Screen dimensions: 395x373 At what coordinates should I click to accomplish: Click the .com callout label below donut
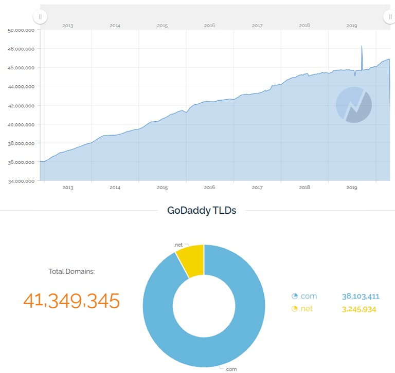click(x=231, y=369)
